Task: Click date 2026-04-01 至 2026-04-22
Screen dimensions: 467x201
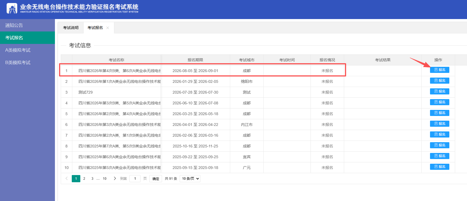Action: (x=195, y=125)
